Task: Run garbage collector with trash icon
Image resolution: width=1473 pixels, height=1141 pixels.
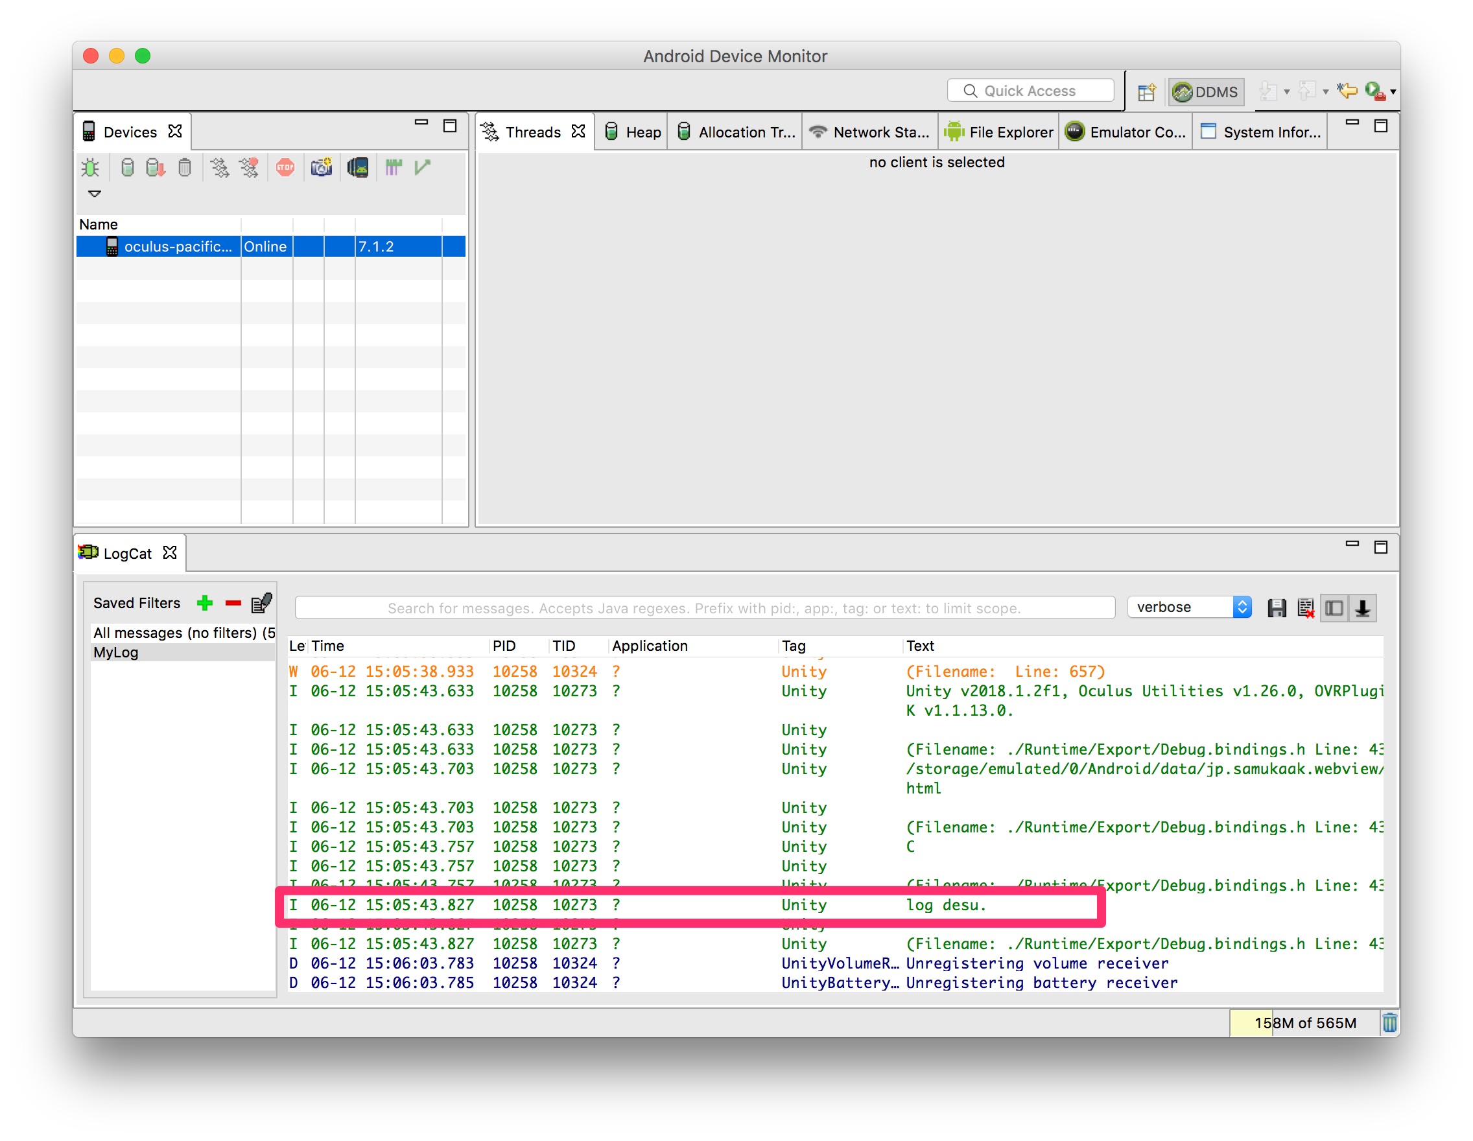Action: tap(1390, 1023)
